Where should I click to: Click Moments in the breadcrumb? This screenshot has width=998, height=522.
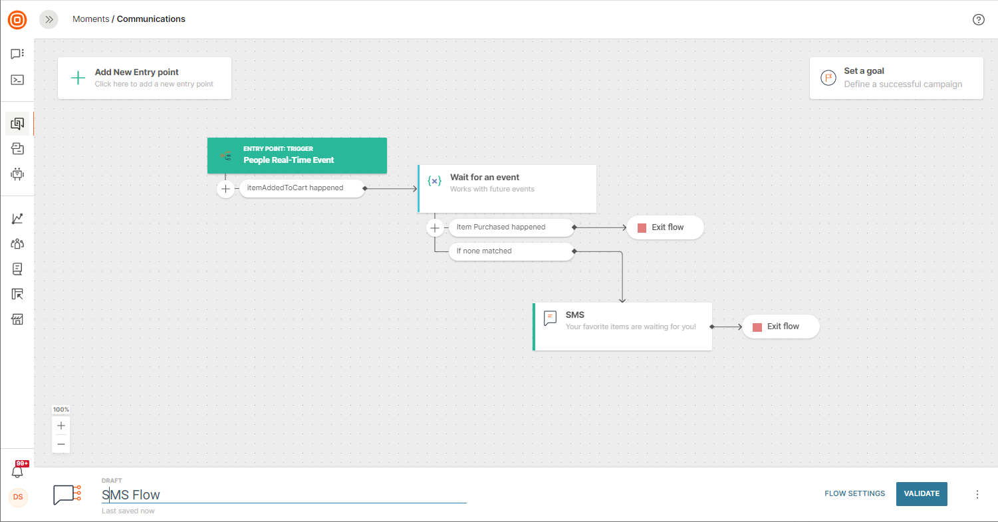click(90, 19)
